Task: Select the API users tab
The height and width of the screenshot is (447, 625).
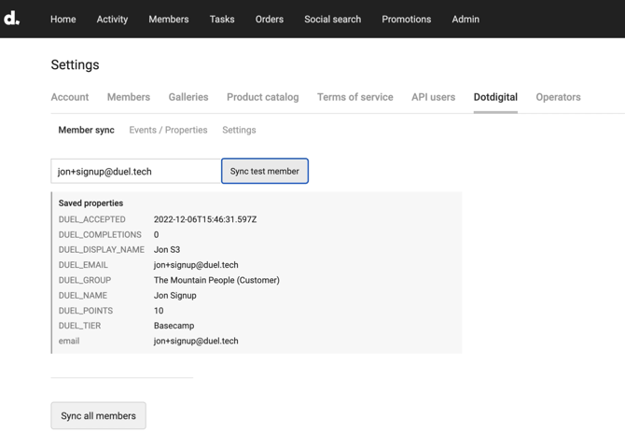Action: (433, 97)
